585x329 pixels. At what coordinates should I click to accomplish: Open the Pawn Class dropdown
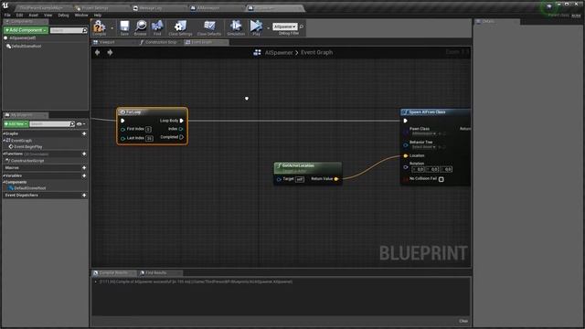pos(424,133)
